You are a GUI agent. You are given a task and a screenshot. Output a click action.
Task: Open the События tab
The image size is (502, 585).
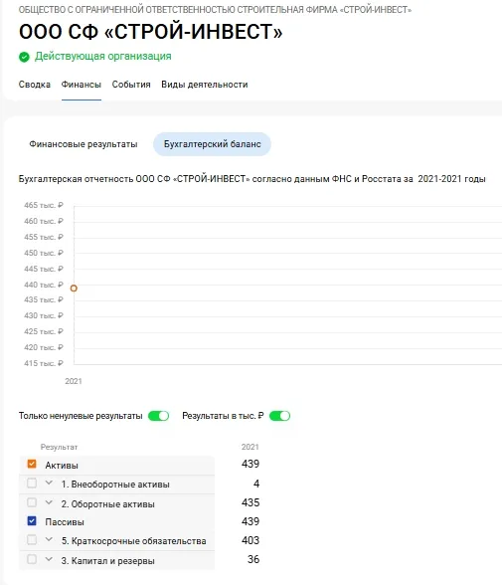131,85
